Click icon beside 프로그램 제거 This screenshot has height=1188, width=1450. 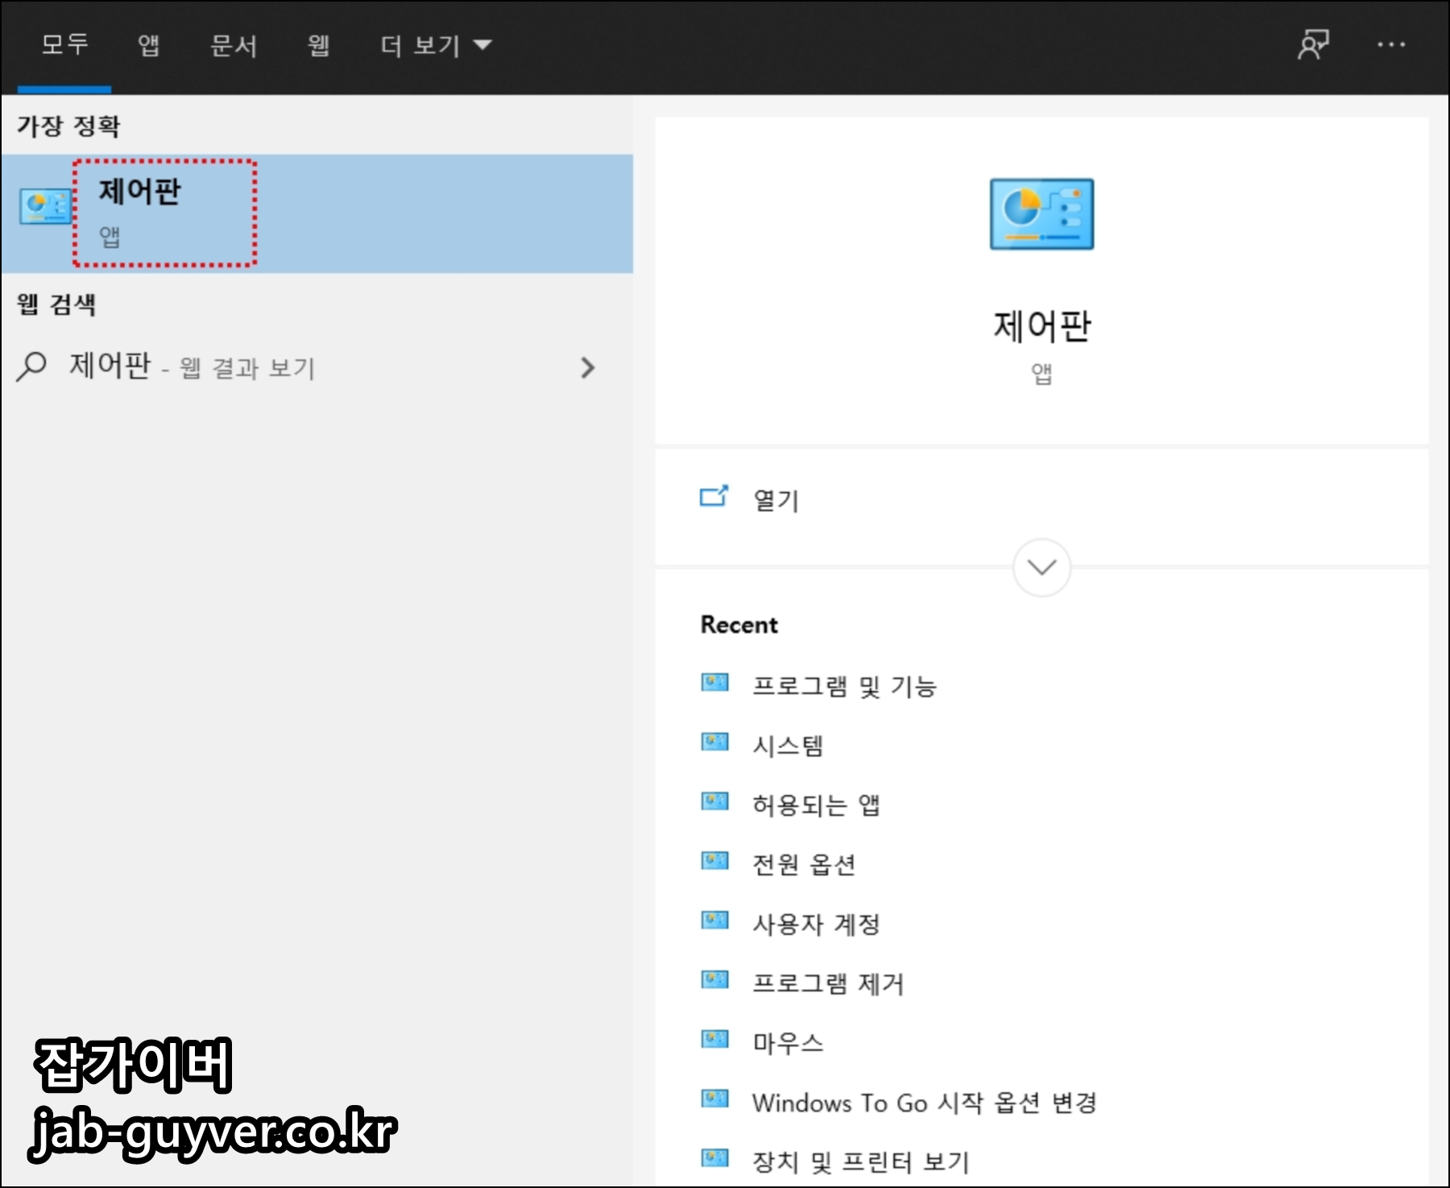pos(715,980)
